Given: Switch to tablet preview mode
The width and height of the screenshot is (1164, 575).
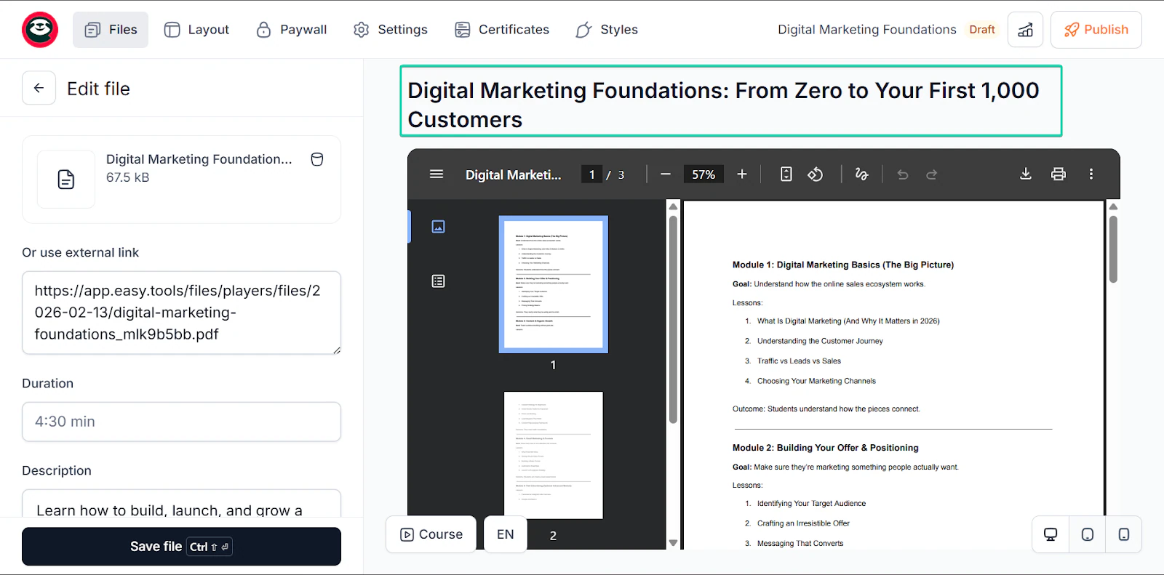Looking at the screenshot, I should coord(1088,535).
